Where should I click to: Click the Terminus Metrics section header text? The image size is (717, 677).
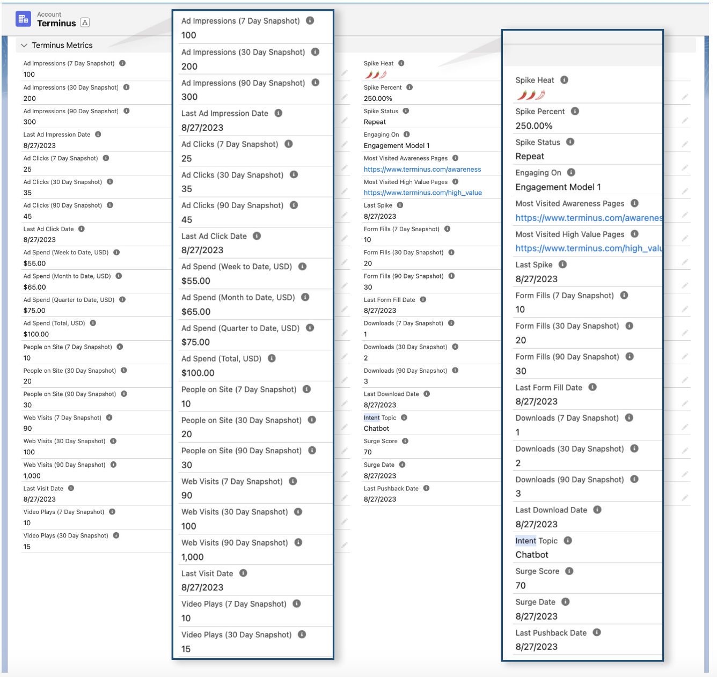click(x=62, y=46)
